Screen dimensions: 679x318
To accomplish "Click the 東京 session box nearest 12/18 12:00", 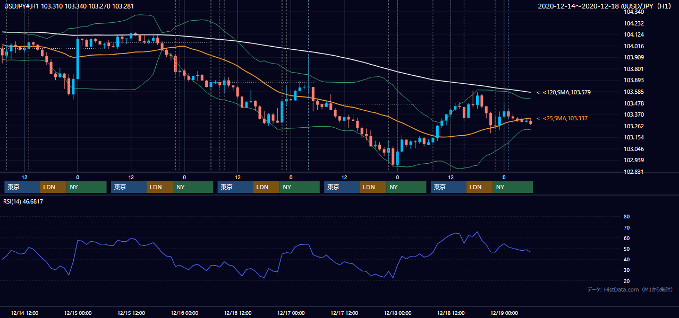I will pos(448,187).
